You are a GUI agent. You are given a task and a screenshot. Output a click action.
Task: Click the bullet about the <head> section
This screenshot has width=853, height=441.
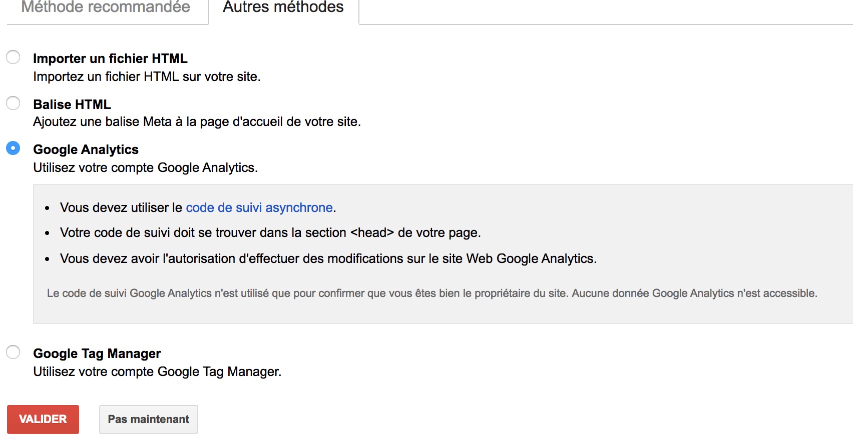tap(270, 232)
